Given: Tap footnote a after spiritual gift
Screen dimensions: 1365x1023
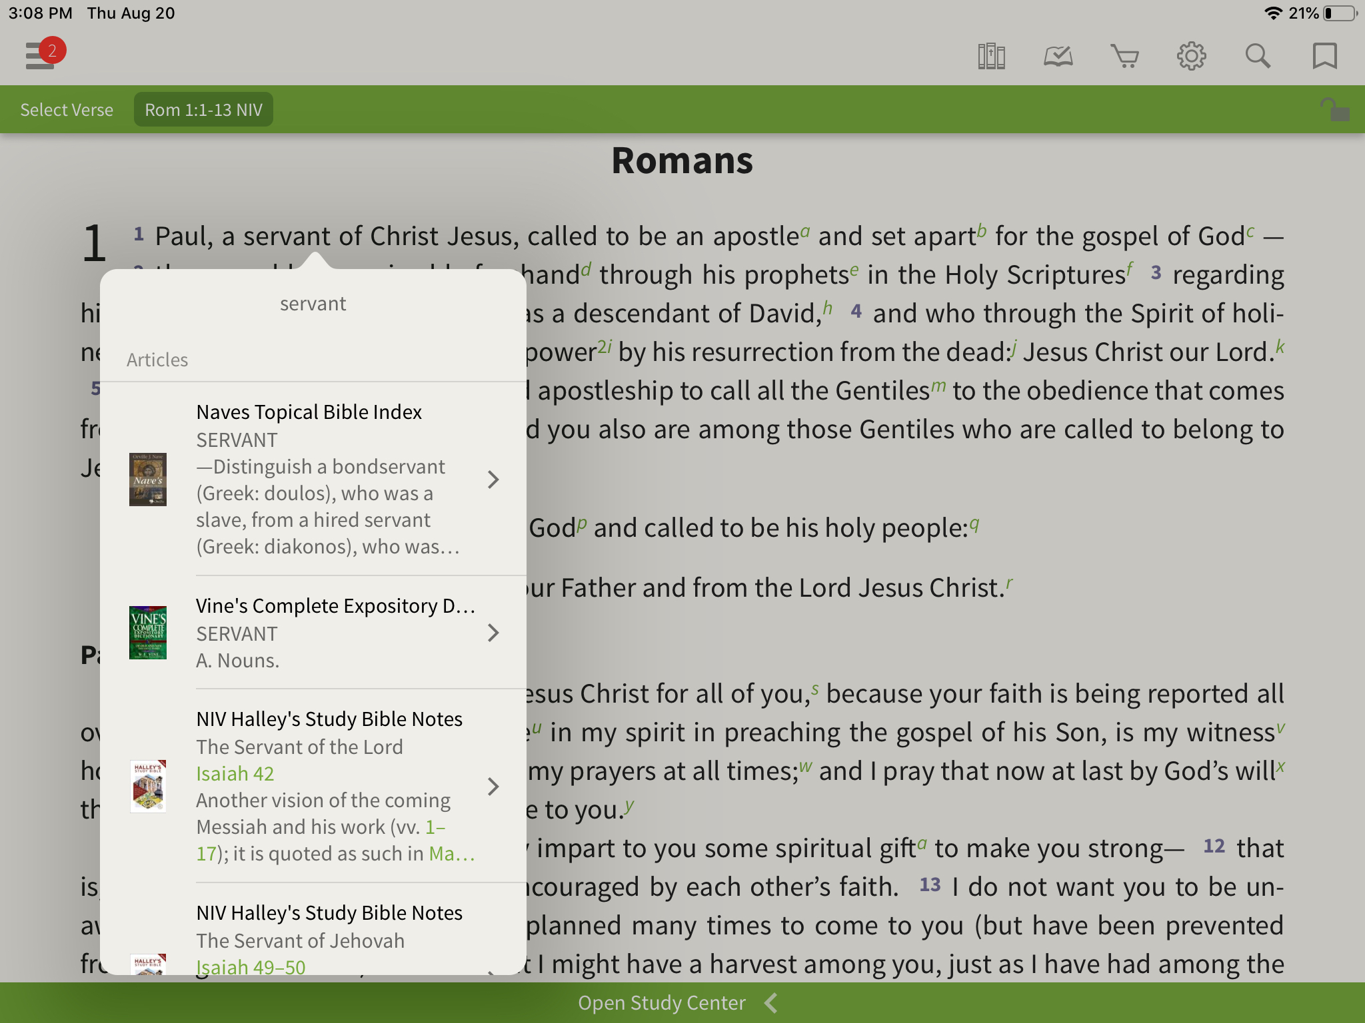Looking at the screenshot, I should click(922, 844).
